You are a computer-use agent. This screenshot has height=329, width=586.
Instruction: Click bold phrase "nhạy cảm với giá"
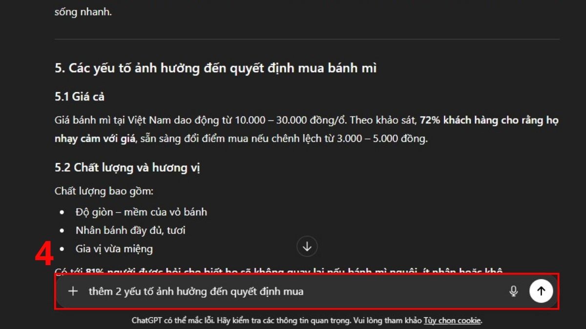click(95, 139)
